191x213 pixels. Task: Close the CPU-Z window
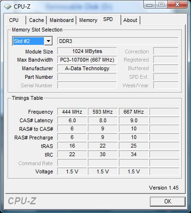pyautogui.click(x=177, y=5)
